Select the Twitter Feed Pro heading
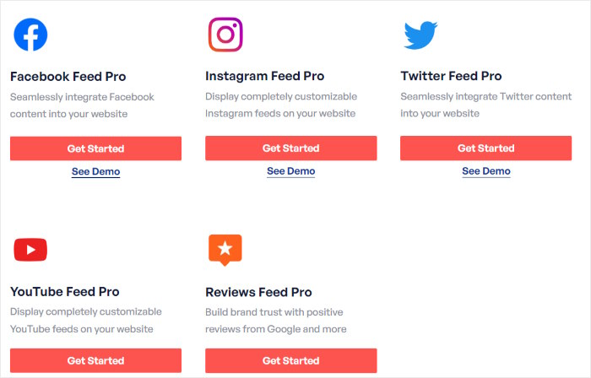Screen dimensions: 591x378 coord(451,76)
